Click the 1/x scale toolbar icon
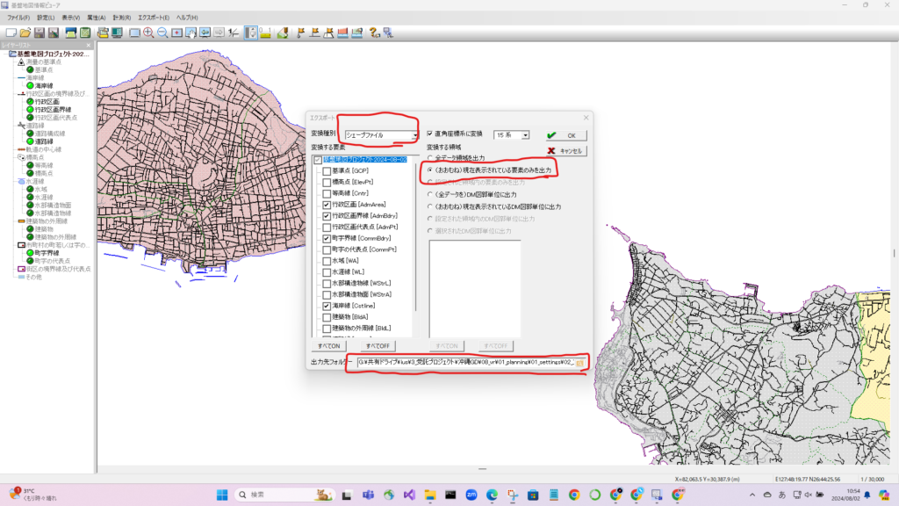Viewport: 899px width, 506px height. point(233,33)
